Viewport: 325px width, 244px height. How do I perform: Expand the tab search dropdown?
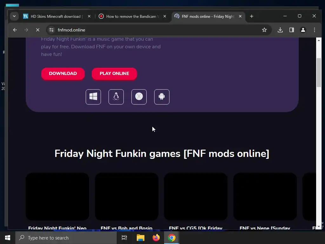coord(14,16)
